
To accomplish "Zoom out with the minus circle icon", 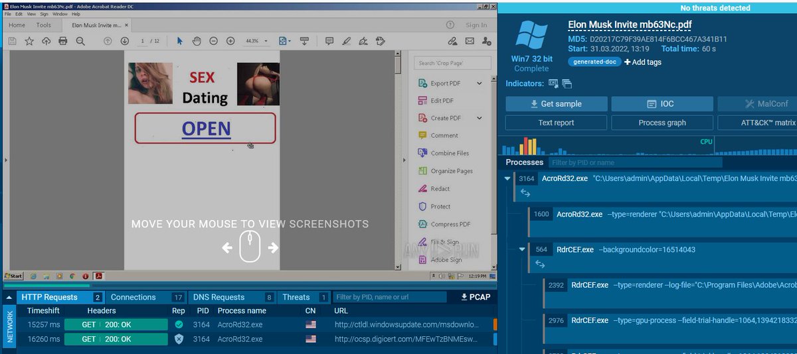I will tap(214, 41).
